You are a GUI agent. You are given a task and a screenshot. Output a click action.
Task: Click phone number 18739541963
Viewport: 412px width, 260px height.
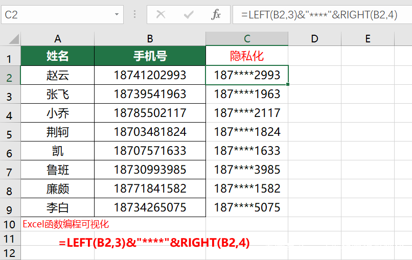150,94
